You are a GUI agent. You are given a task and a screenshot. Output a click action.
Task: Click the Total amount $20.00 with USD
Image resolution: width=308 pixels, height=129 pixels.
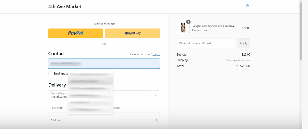pyautogui.click(x=242, y=66)
